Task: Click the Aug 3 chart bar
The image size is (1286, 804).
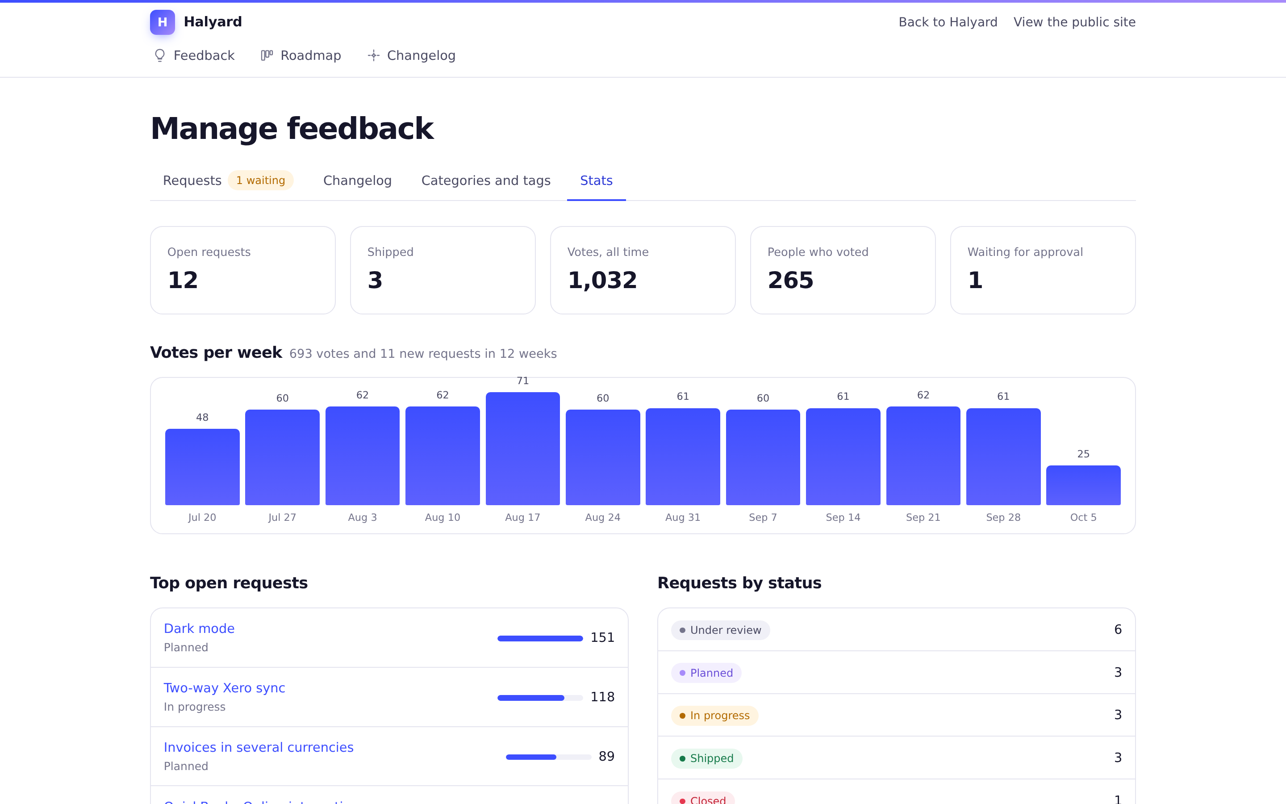Action: 363,456
